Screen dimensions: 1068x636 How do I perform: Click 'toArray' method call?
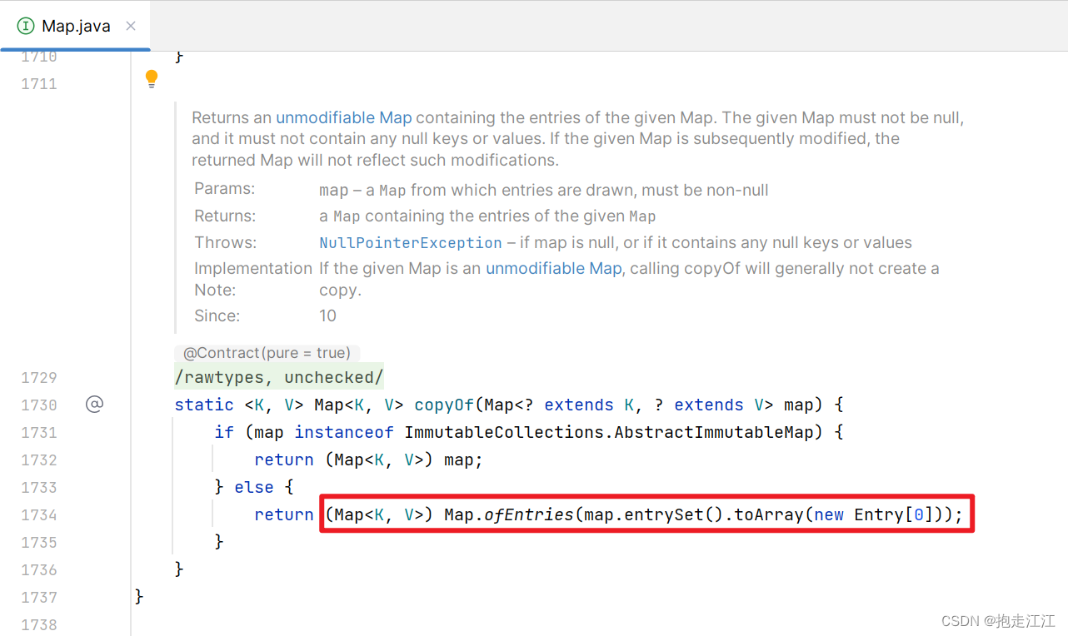pos(769,514)
